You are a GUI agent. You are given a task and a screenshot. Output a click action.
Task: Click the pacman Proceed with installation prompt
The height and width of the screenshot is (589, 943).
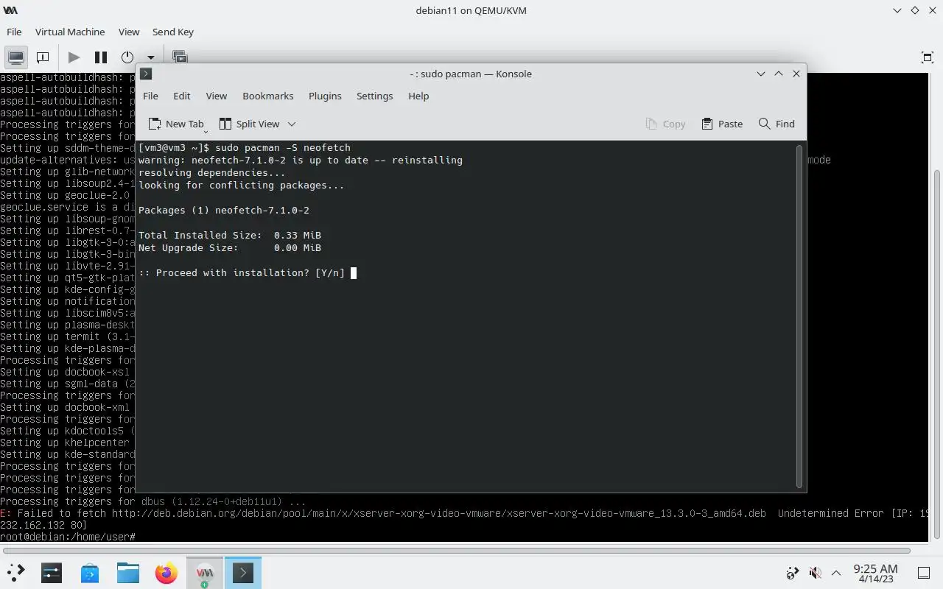point(242,272)
